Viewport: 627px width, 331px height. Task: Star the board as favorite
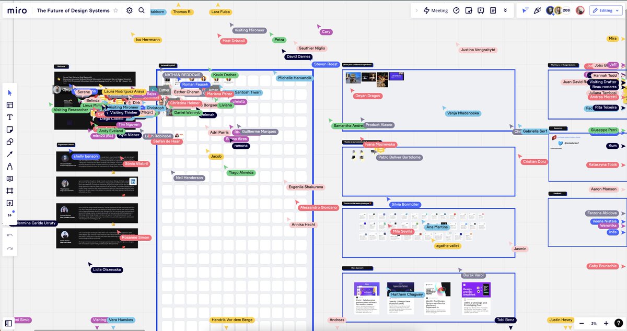click(115, 10)
